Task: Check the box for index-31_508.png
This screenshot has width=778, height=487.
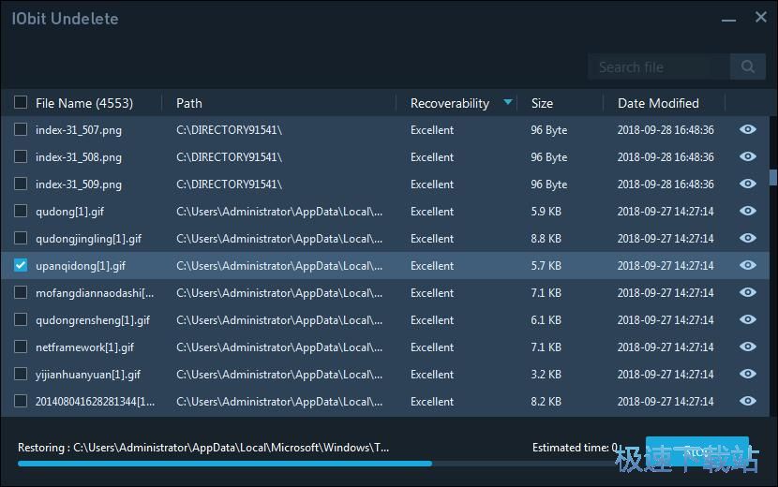Action: [x=21, y=156]
